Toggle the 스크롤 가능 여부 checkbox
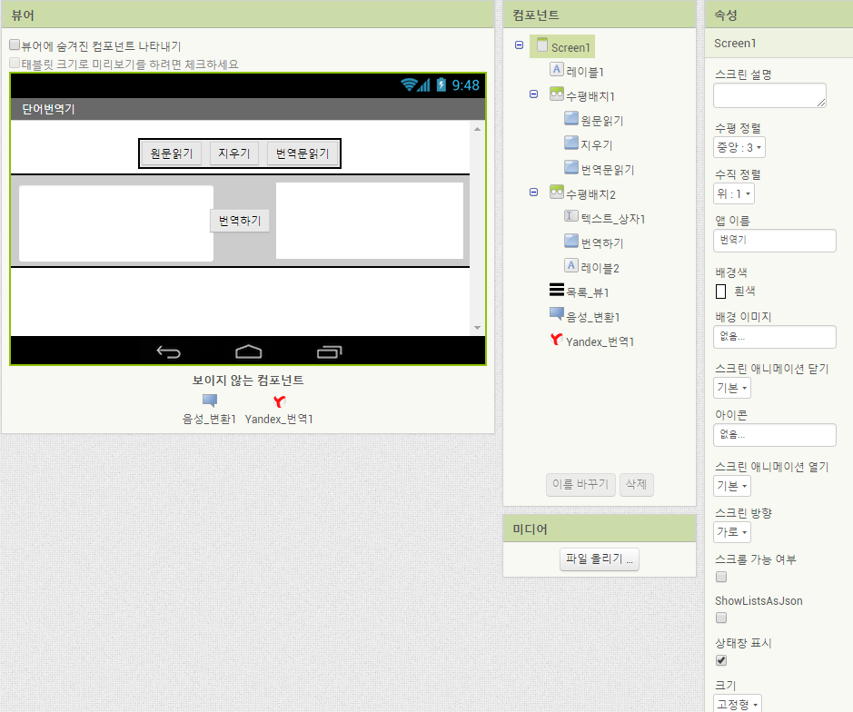This screenshot has height=712, width=853. click(721, 577)
